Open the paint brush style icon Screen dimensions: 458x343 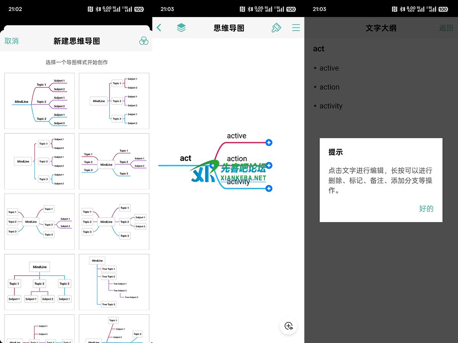pyautogui.click(x=276, y=27)
